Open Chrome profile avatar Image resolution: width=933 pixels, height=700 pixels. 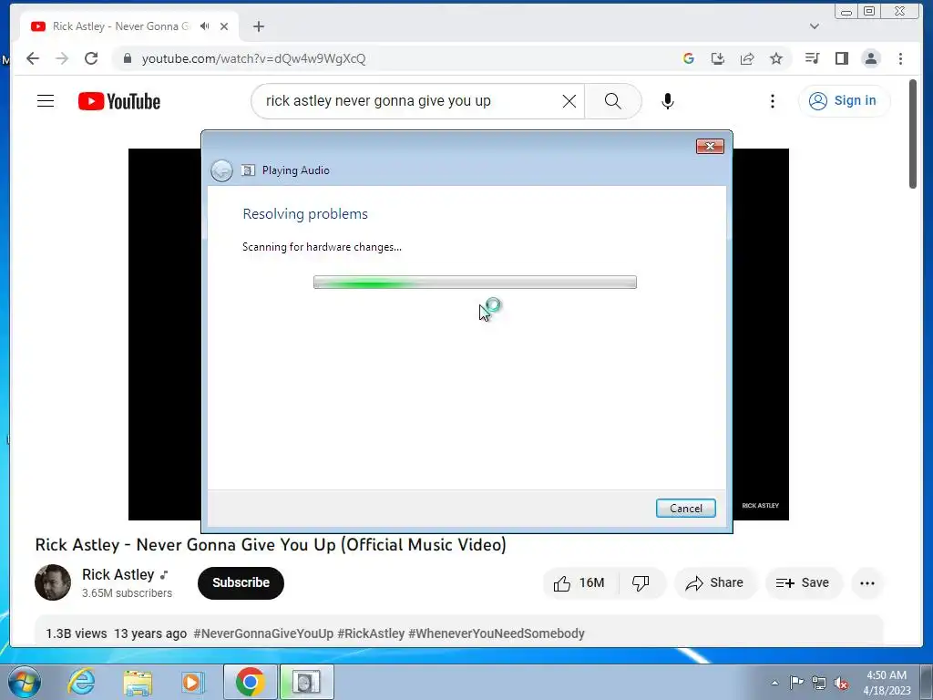pyautogui.click(x=871, y=58)
